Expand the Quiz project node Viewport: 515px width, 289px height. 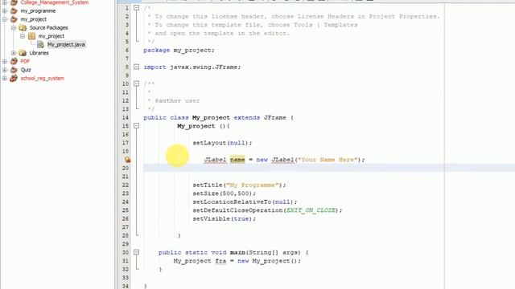pyautogui.click(x=5, y=70)
